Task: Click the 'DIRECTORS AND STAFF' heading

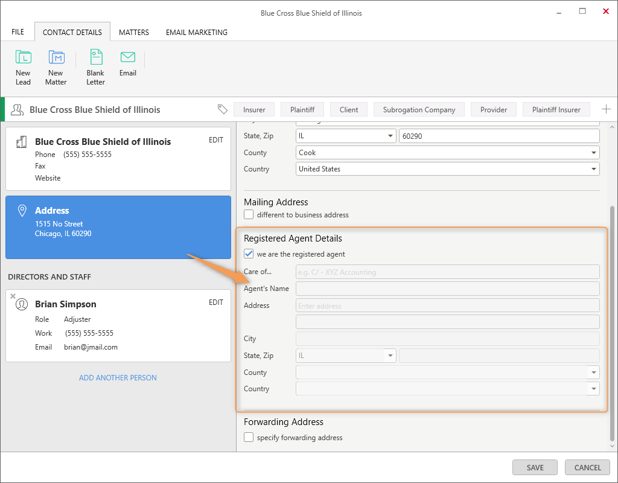Action: (49, 277)
